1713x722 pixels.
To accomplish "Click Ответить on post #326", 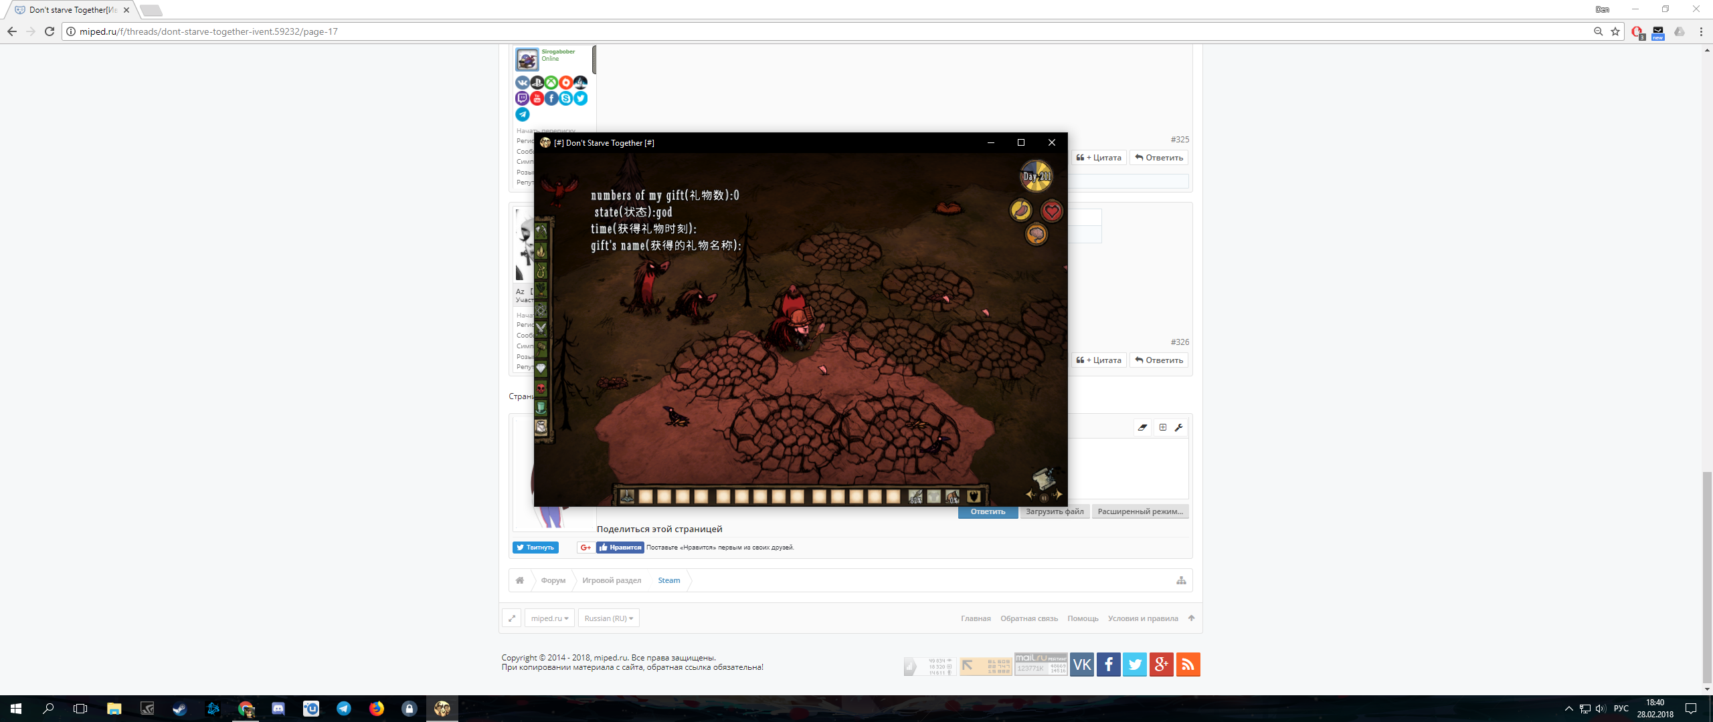I will click(1159, 360).
